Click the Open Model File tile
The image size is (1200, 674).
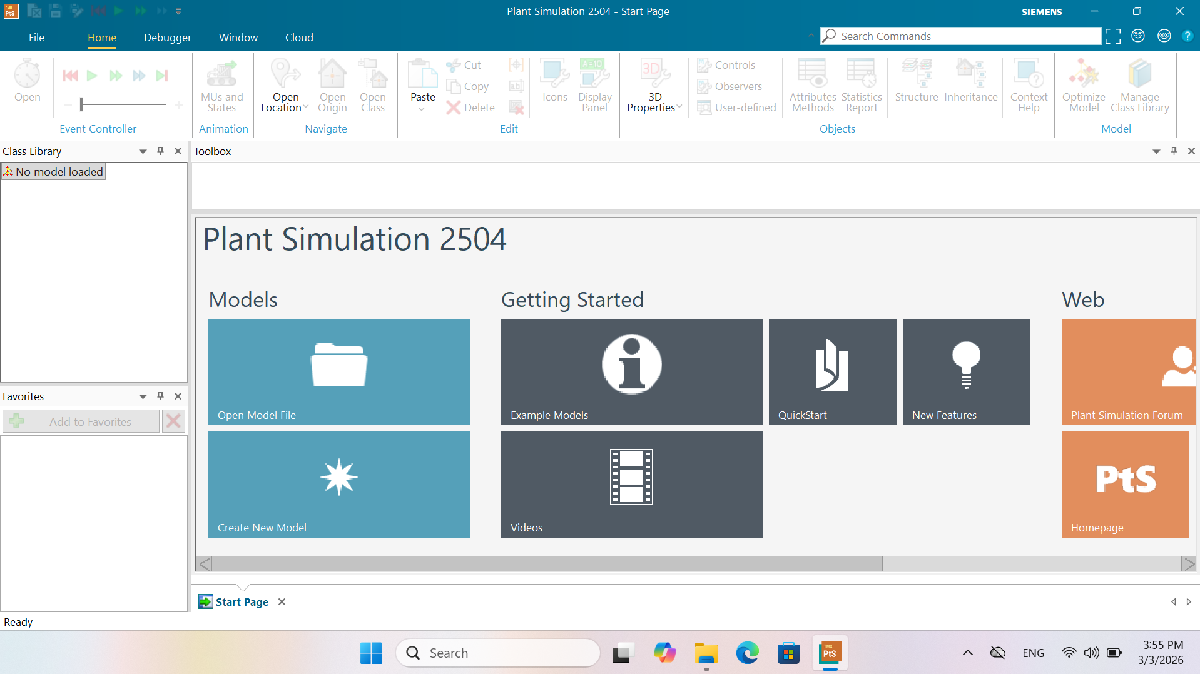pyautogui.click(x=339, y=372)
